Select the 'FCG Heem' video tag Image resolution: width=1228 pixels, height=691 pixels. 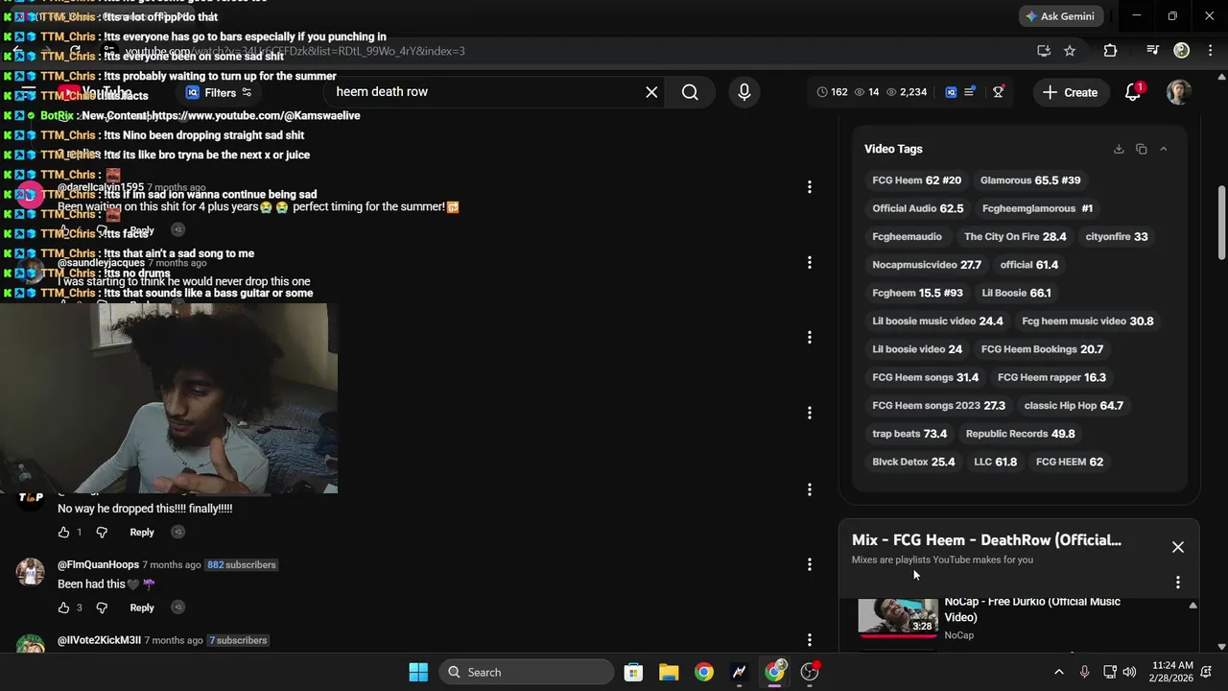[916, 180]
